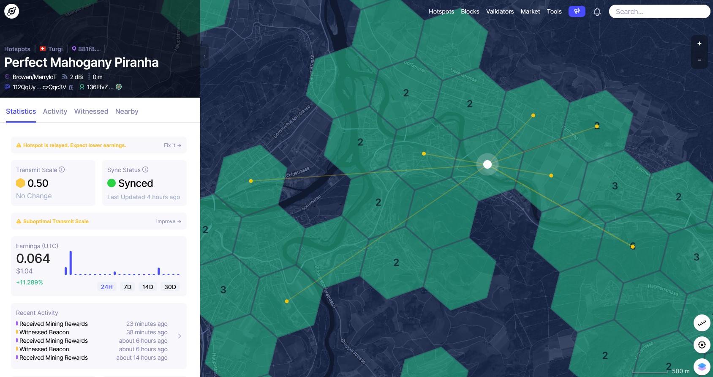Image resolution: width=713 pixels, height=377 pixels.
Task: Click Witnessed Beacon about 6 hours ago
Action: 92,349
